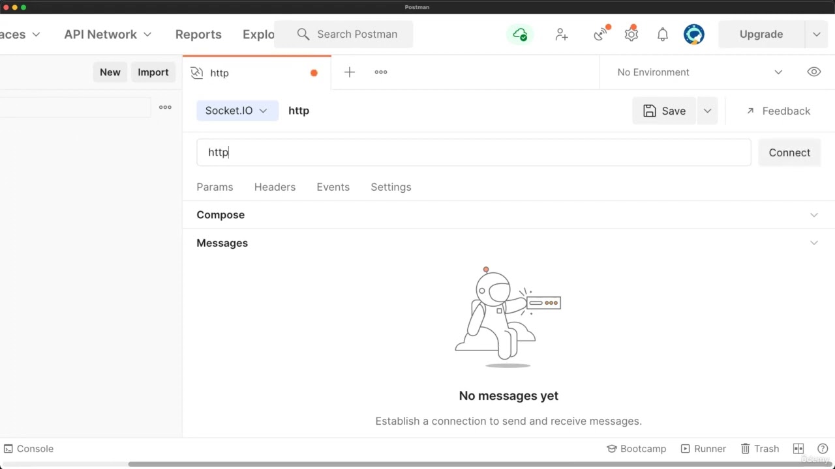
Task: Open sidebar three-dot options menu
Action: [165, 107]
